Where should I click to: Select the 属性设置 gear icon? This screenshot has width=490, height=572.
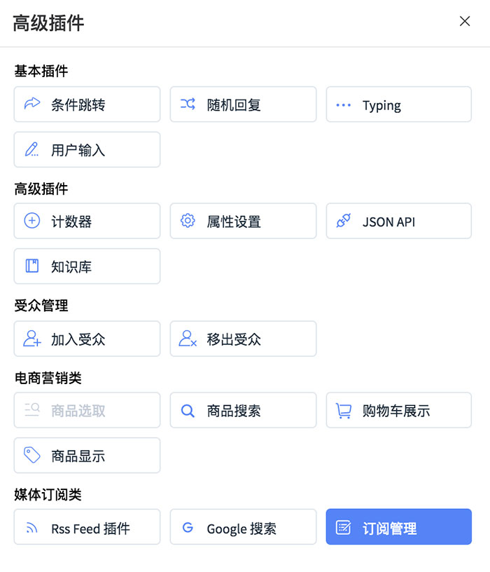click(x=188, y=221)
